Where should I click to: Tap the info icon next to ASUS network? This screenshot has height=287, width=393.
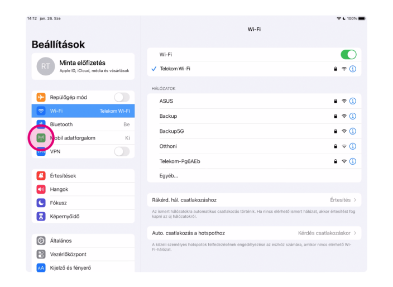click(352, 101)
